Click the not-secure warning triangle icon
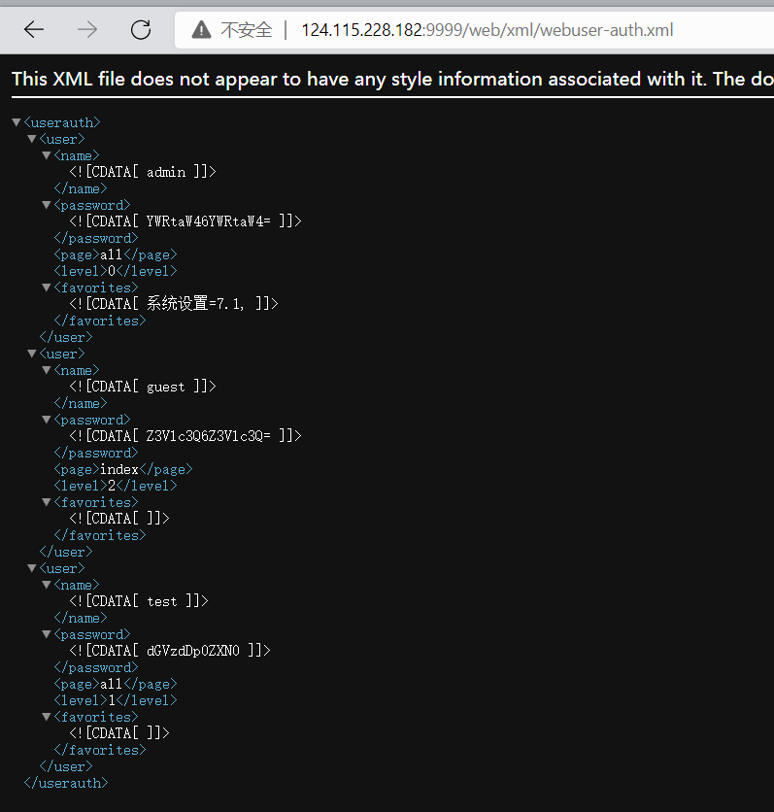The image size is (774, 812). click(201, 30)
